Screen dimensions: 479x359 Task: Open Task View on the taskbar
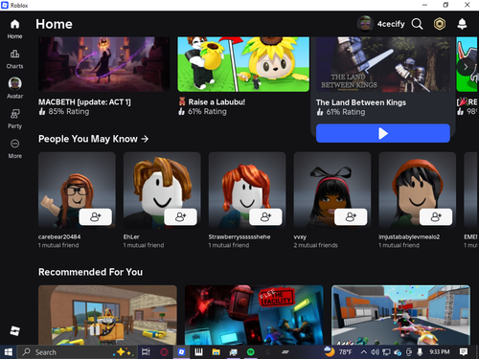click(146, 352)
